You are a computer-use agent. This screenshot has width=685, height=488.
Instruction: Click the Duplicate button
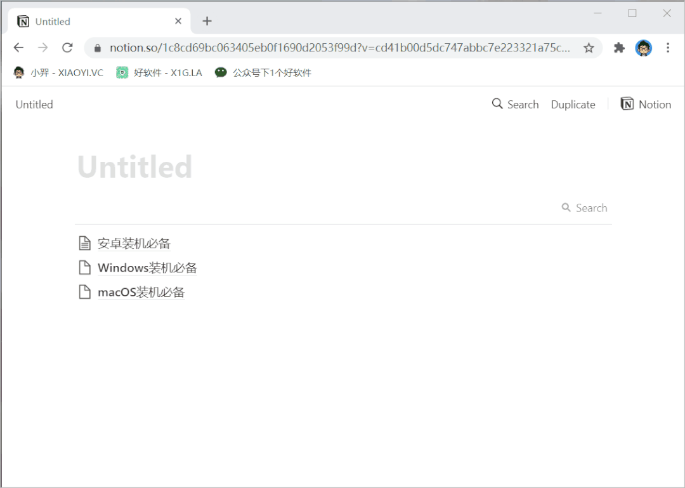click(573, 105)
